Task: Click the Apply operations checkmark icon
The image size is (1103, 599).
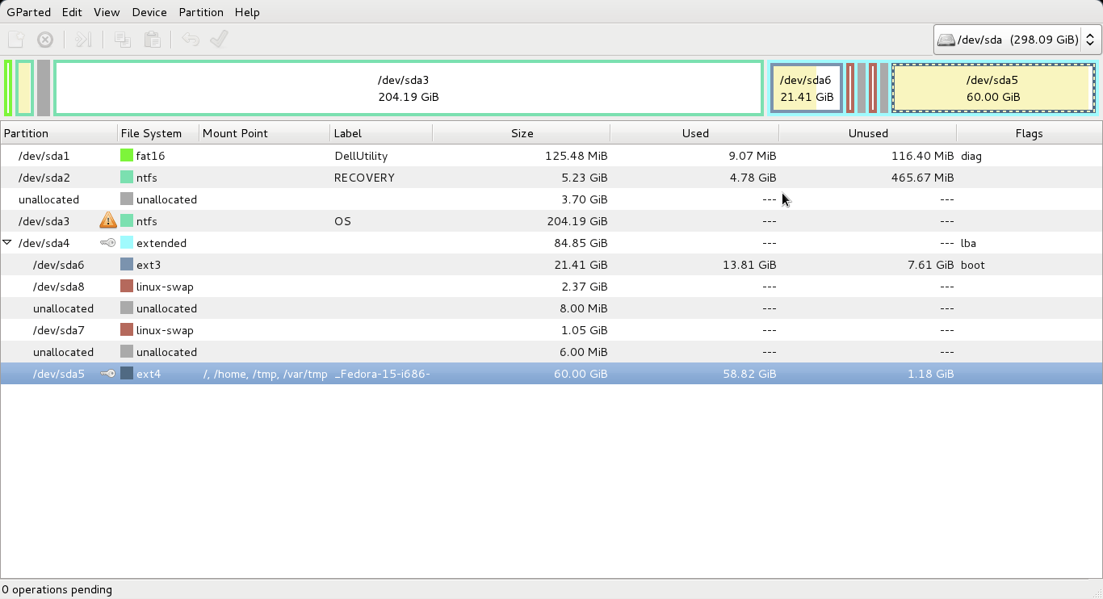Action: pos(219,39)
